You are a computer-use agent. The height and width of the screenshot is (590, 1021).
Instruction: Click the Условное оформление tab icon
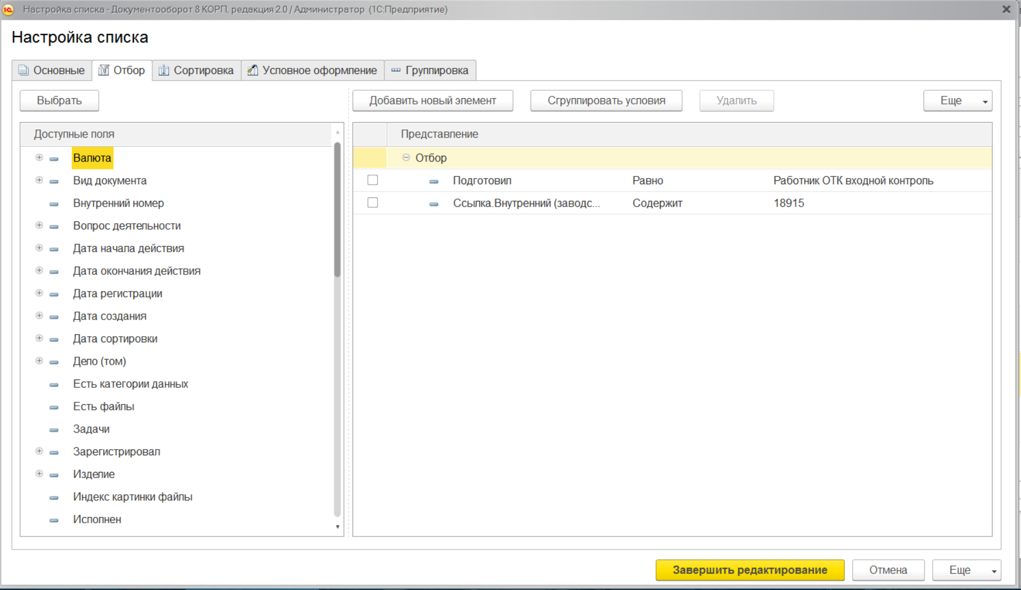[x=253, y=70]
